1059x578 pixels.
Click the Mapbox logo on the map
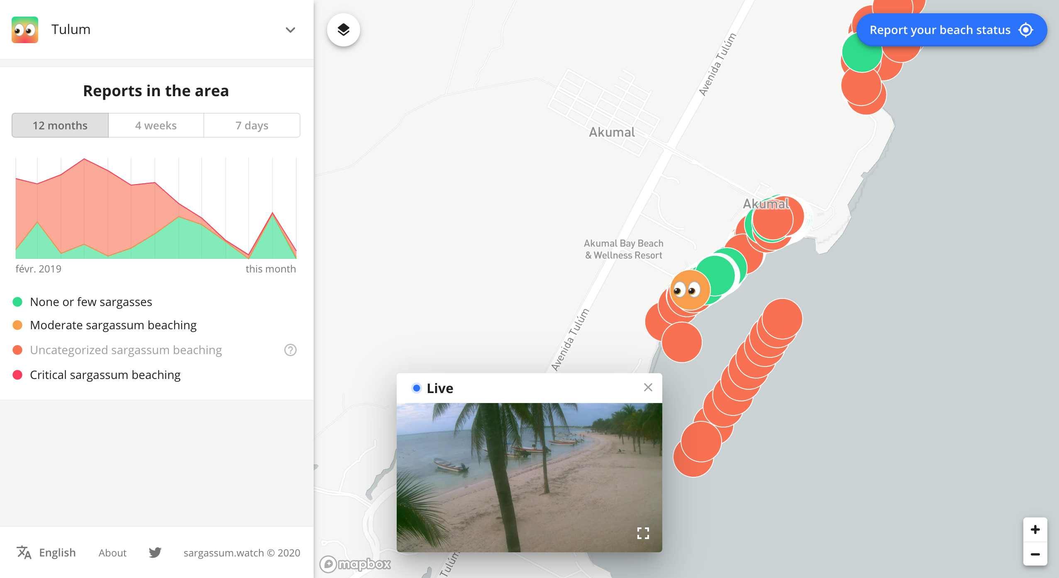[x=355, y=564]
